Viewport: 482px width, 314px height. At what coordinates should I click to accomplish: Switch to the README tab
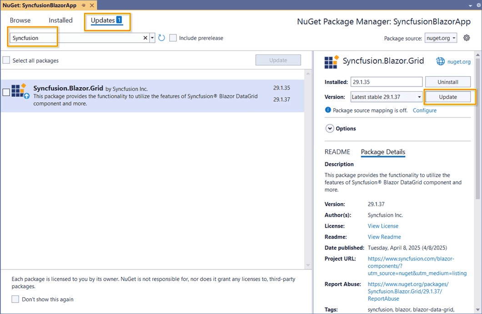click(337, 152)
